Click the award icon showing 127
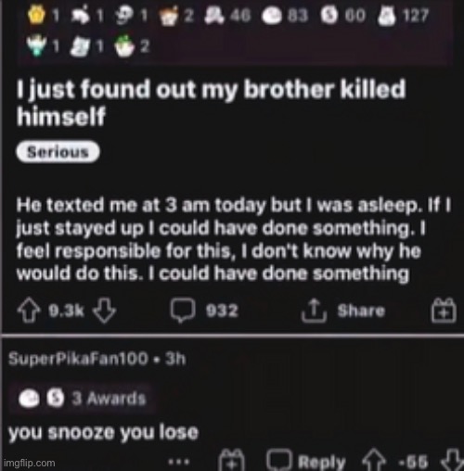The height and width of the screenshot is (471, 464). pyautogui.click(x=386, y=16)
